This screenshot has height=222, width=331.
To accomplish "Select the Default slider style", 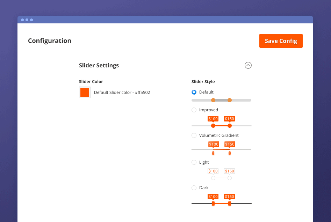I will [194, 92].
